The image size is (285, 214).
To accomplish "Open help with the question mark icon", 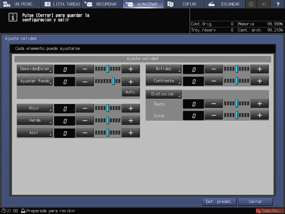I will click(278, 4).
